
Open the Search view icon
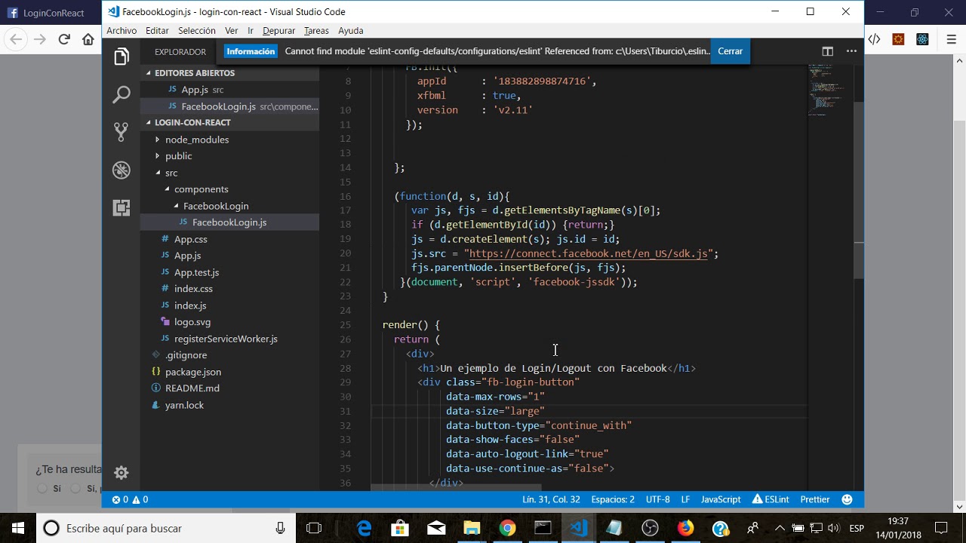tap(122, 94)
